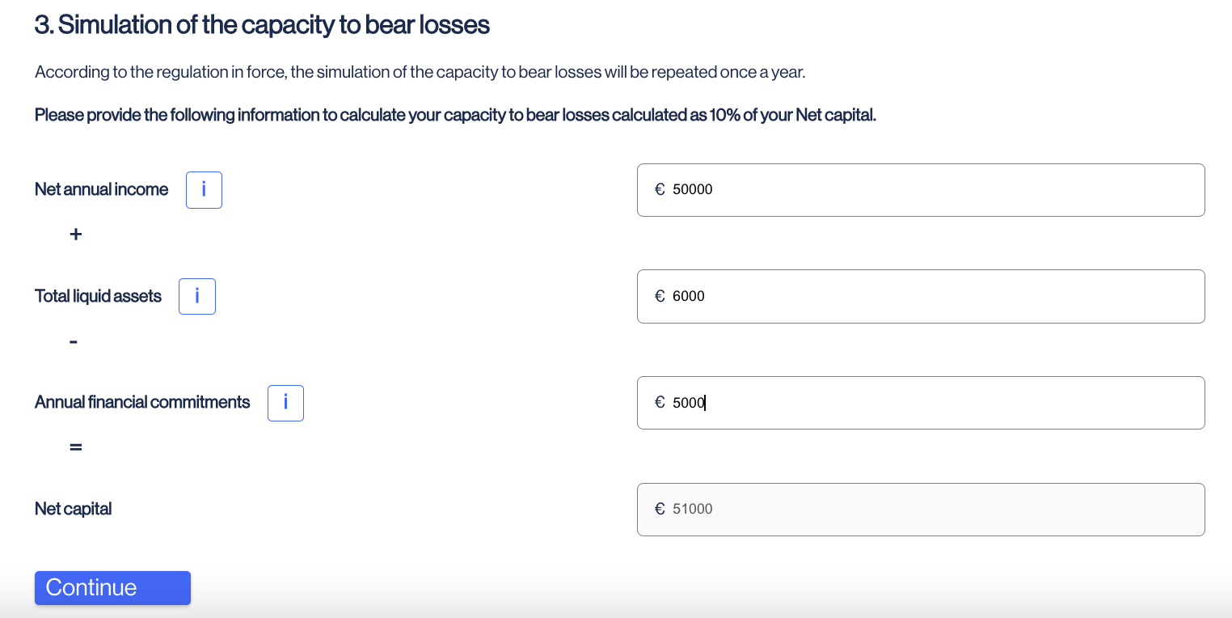The width and height of the screenshot is (1232, 618).
Task: Click the 'Net annual income' label
Action: (x=102, y=189)
